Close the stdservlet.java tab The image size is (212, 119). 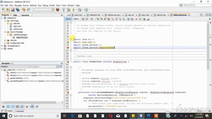tap(189, 15)
